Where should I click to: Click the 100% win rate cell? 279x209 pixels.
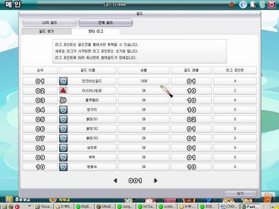tap(143, 81)
